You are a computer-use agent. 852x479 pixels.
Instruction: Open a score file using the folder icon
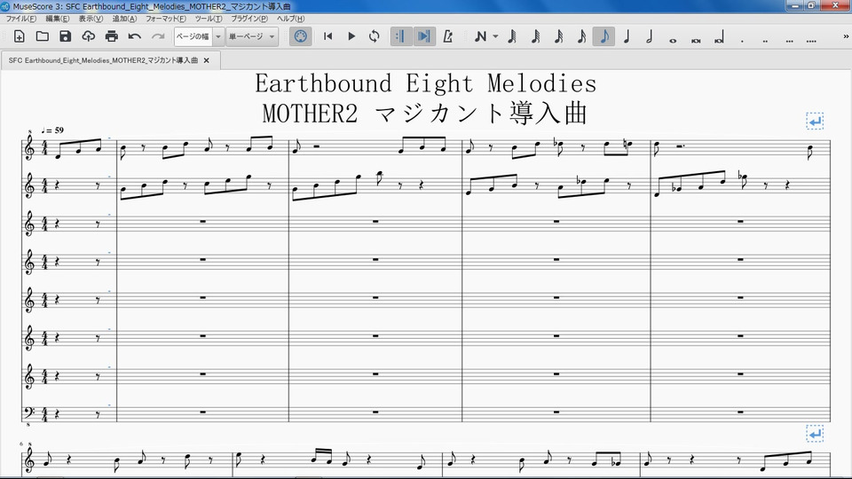(x=43, y=36)
